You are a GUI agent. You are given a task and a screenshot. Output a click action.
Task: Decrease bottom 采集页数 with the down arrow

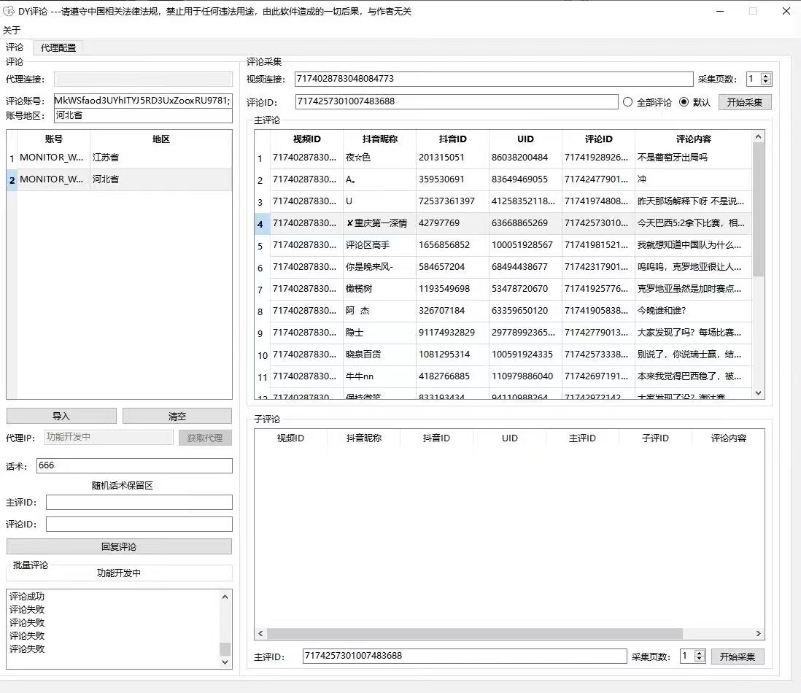(700, 659)
